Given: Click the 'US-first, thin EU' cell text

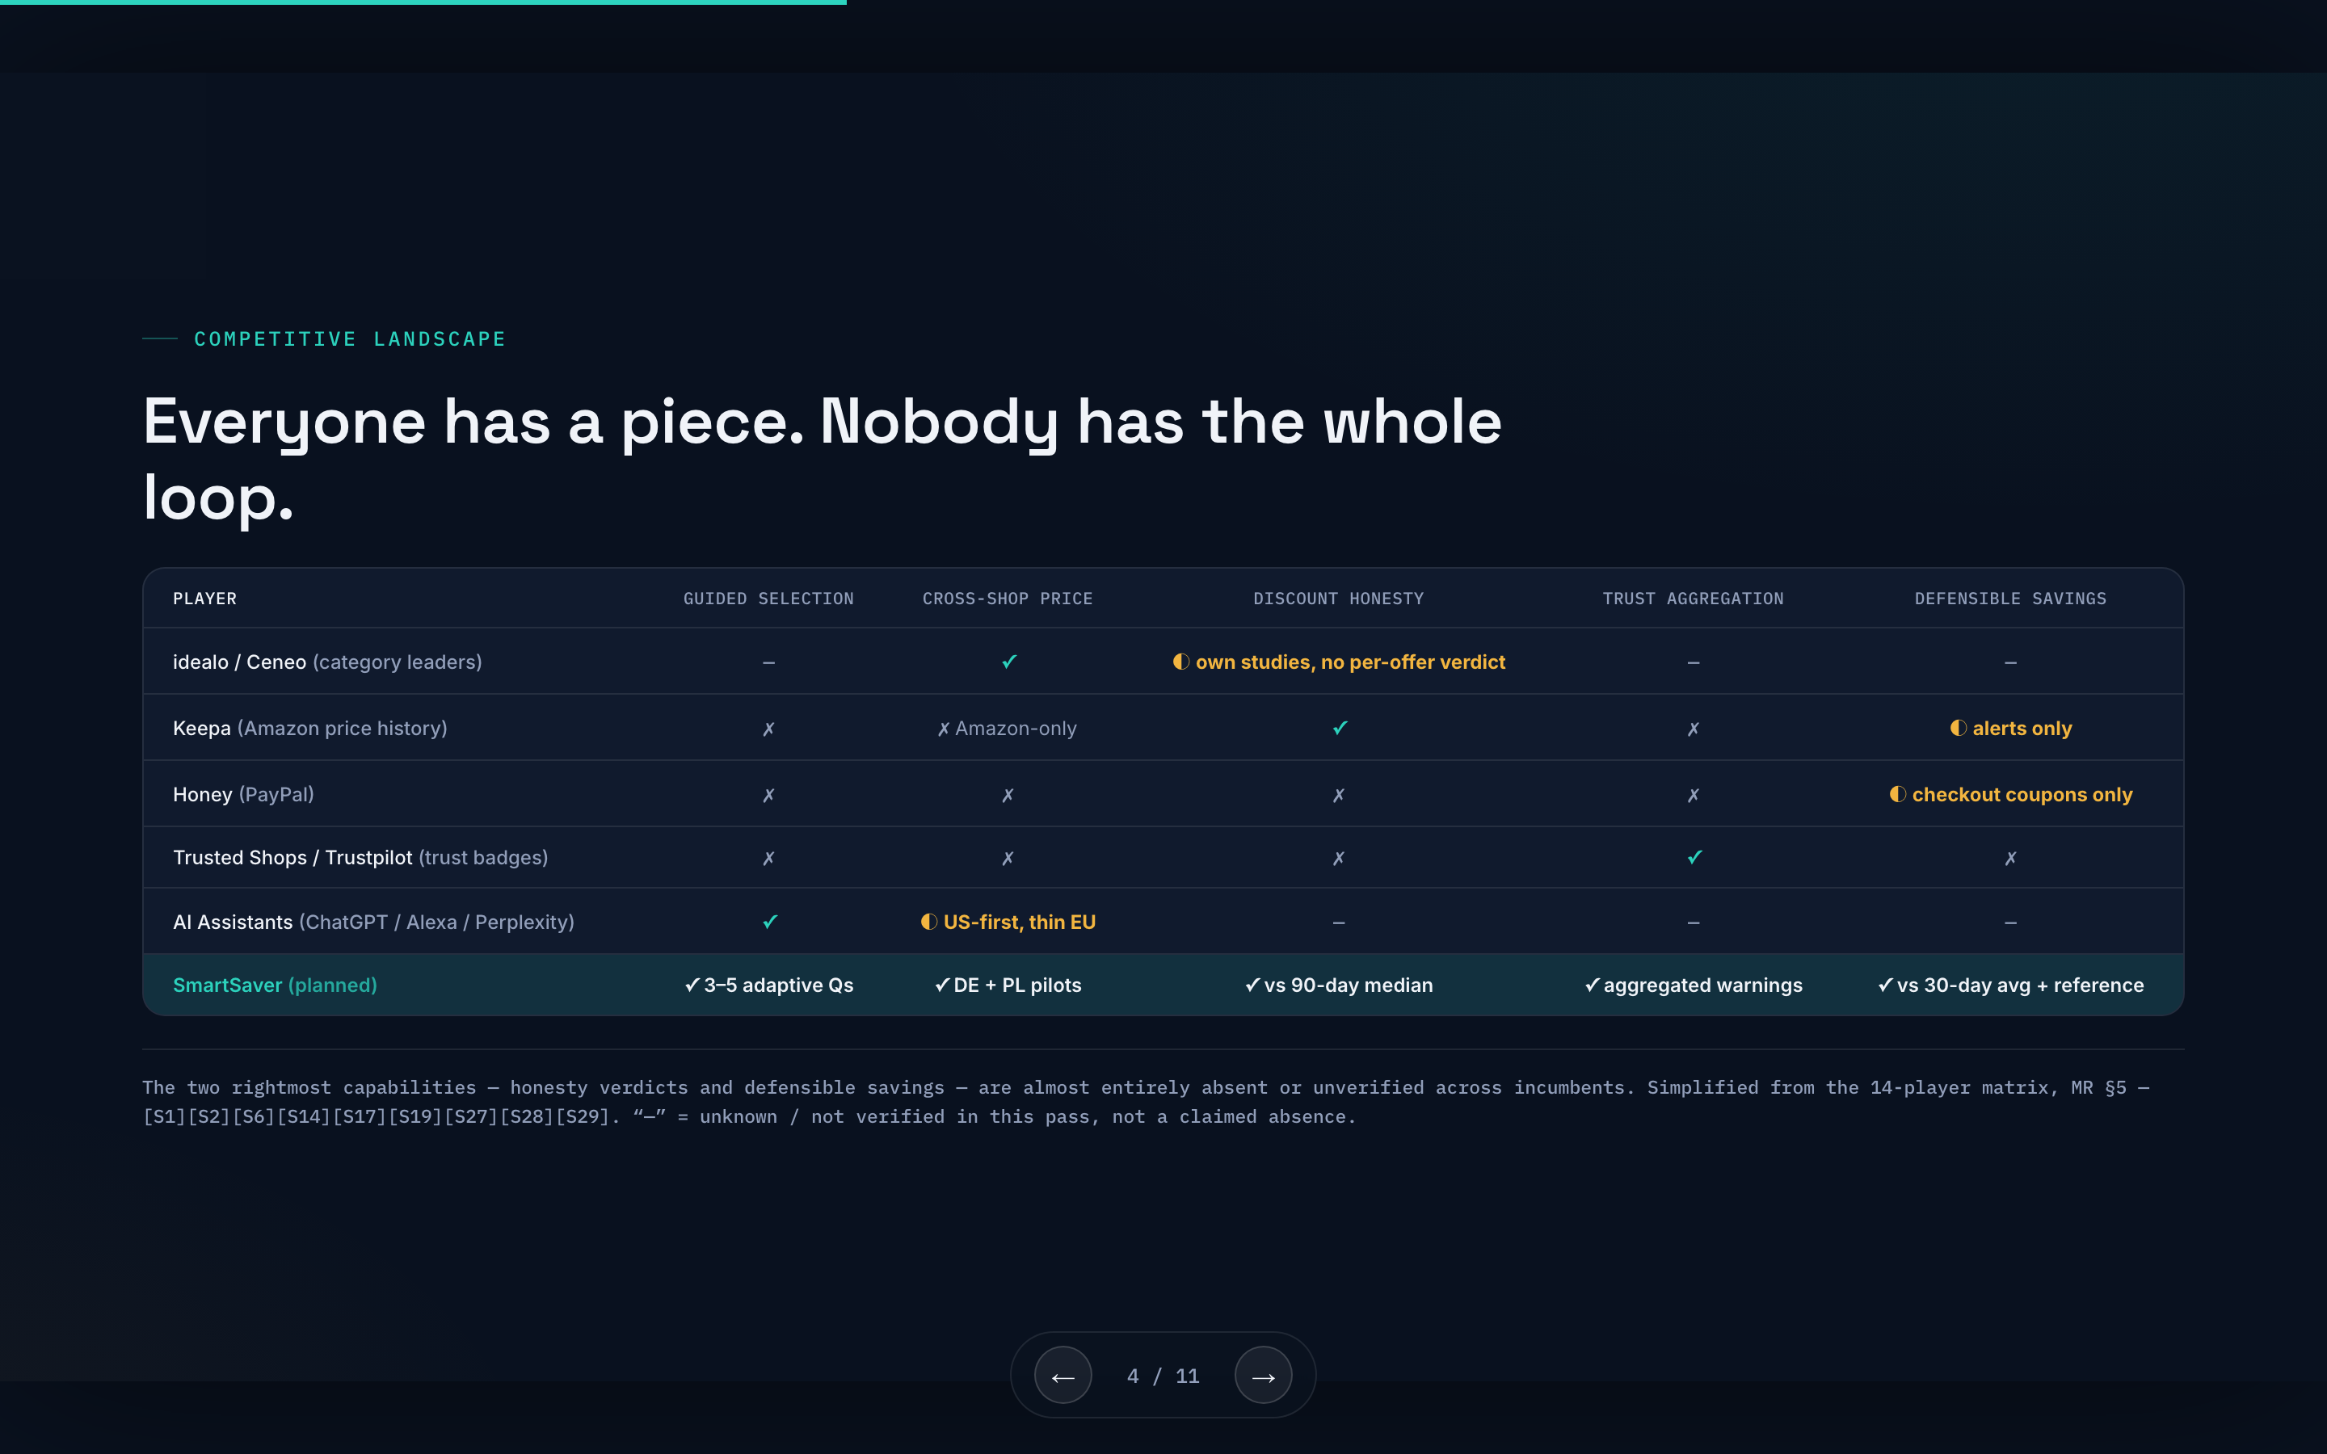Looking at the screenshot, I should click(1019, 921).
